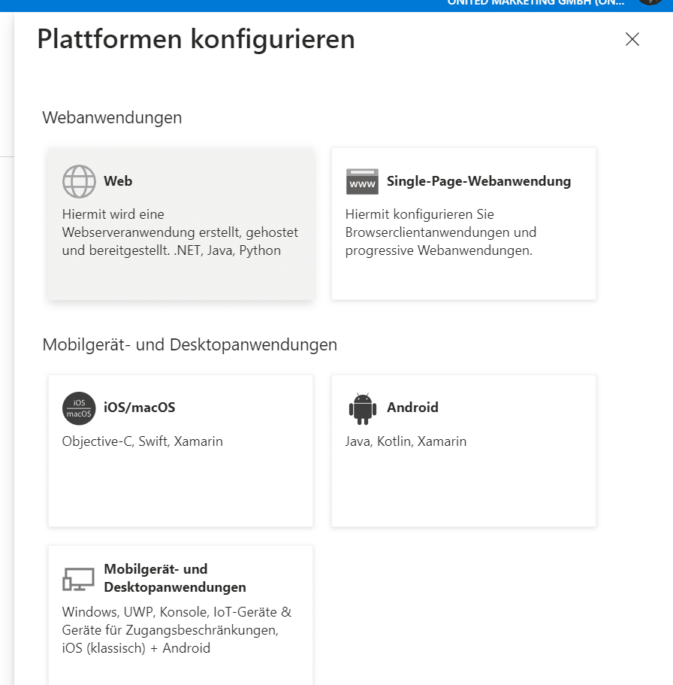Click the www browser icon

[362, 182]
